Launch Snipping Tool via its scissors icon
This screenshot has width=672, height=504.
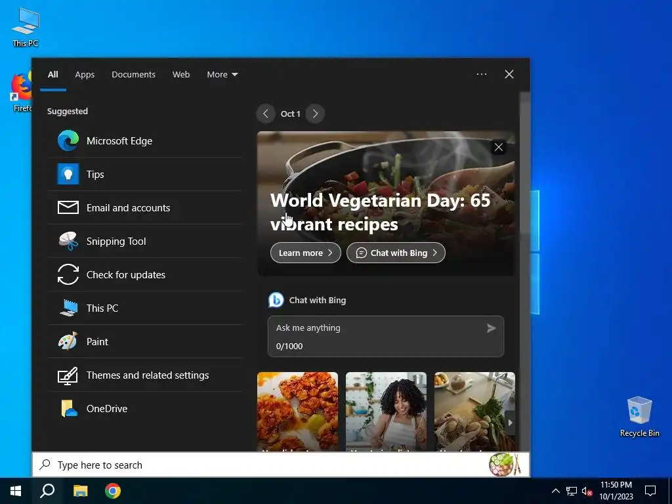tap(68, 241)
